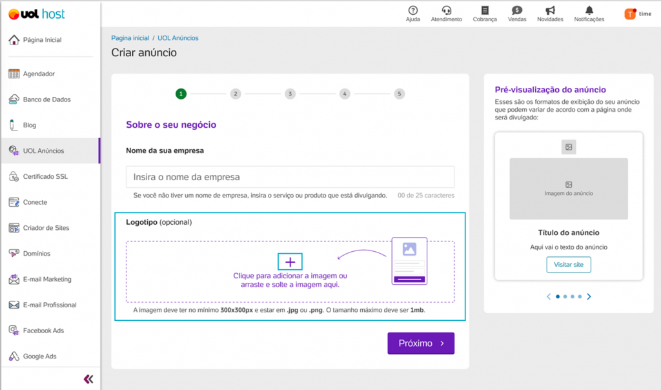This screenshot has width=661, height=390.
Task: Select the third preview carousel dot
Action: tap(573, 297)
